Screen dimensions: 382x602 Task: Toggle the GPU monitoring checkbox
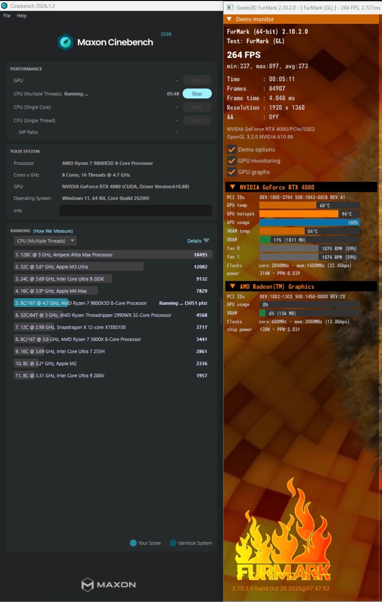pyautogui.click(x=232, y=161)
